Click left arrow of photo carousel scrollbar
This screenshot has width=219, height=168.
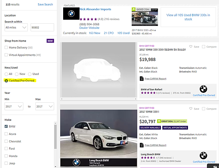(x=62, y=99)
